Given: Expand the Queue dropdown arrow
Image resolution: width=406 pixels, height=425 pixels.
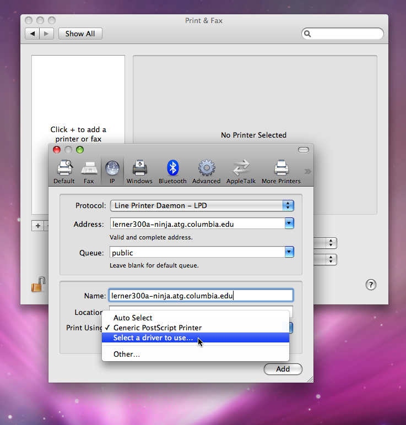Looking at the screenshot, I should click(x=289, y=252).
